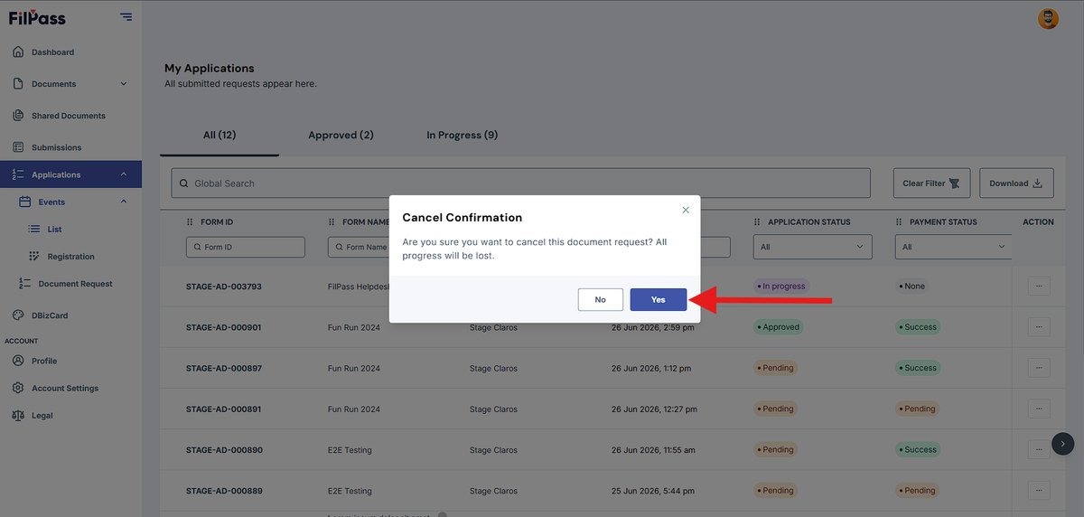Click the APPLICATION STATUS column drag handle
The width and height of the screenshot is (1084, 517).
[757, 222]
